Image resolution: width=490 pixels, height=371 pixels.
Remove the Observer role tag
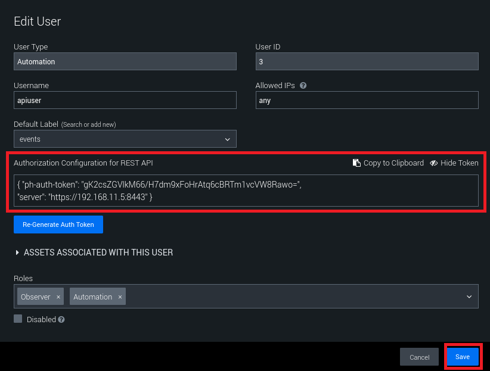58,297
